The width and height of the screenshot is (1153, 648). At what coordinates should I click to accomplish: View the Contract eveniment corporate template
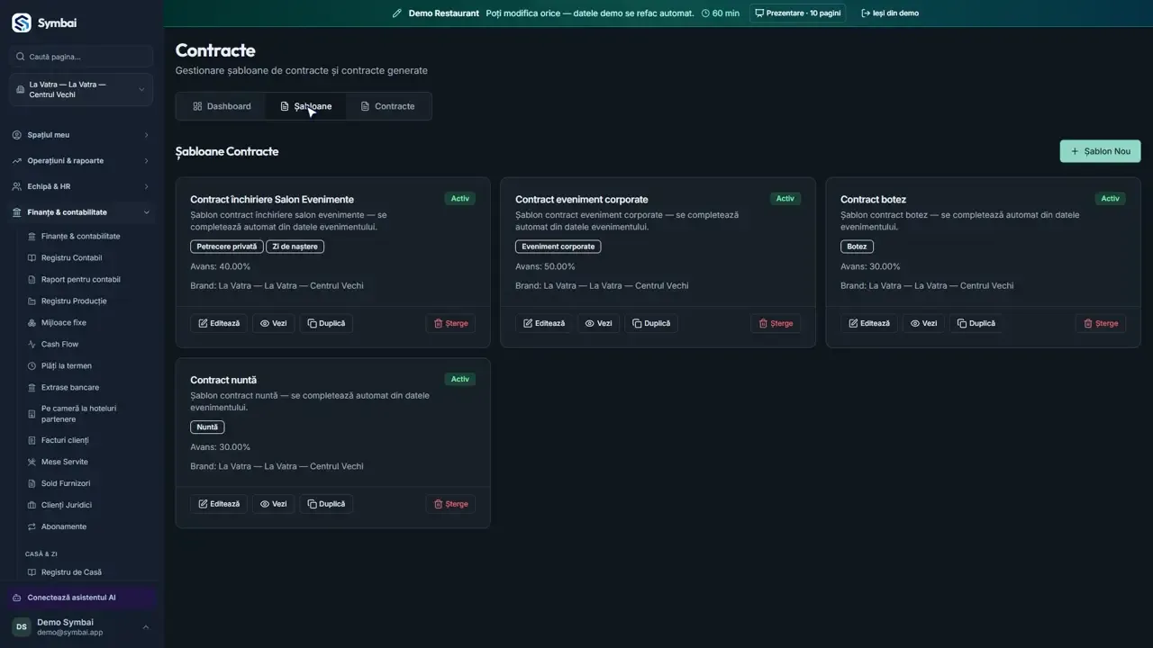click(598, 323)
